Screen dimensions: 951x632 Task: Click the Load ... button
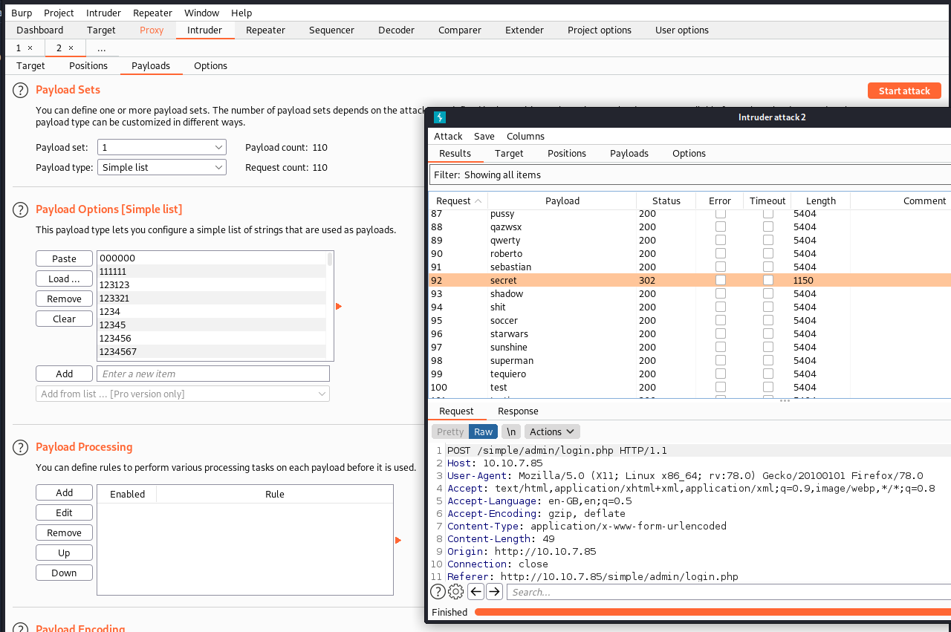tap(64, 278)
